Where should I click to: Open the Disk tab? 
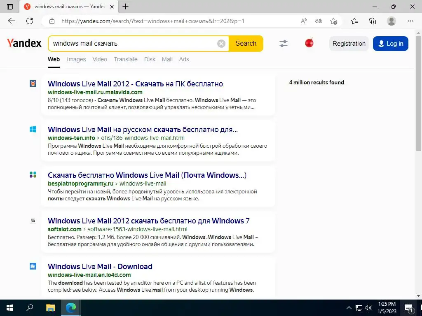click(150, 59)
